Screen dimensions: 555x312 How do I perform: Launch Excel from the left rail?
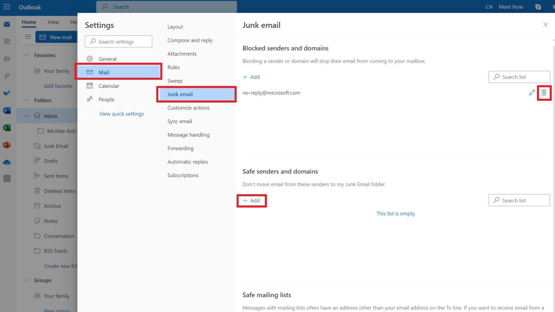(x=7, y=127)
